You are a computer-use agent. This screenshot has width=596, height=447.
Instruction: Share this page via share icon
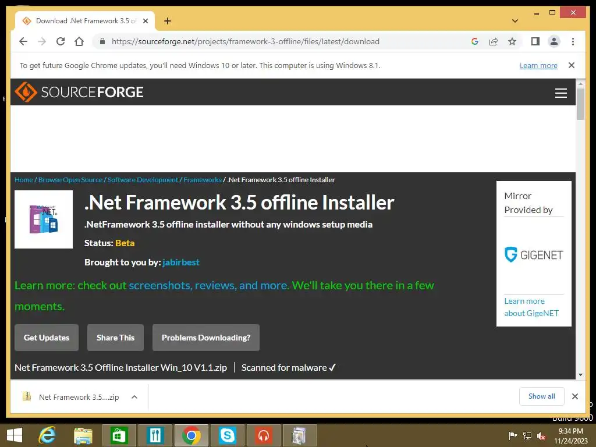click(x=494, y=41)
